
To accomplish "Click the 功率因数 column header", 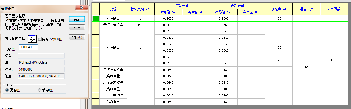I will (334, 9).
